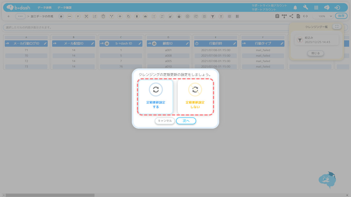Screen dimensions: 351x197
Task: Click cell a001 in 顧客ID column
Action: click(x=168, y=50)
